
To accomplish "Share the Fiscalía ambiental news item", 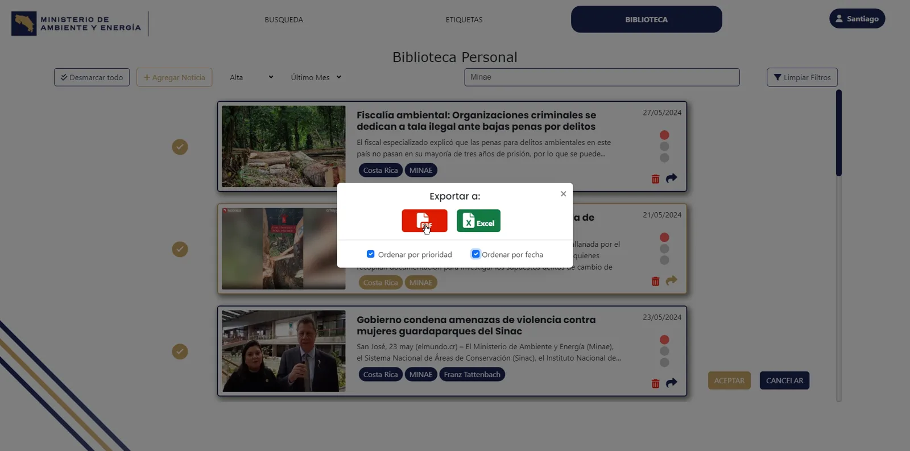I will pos(672,178).
